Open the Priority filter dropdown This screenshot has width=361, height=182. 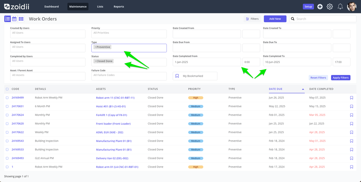(x=129, y=34)
